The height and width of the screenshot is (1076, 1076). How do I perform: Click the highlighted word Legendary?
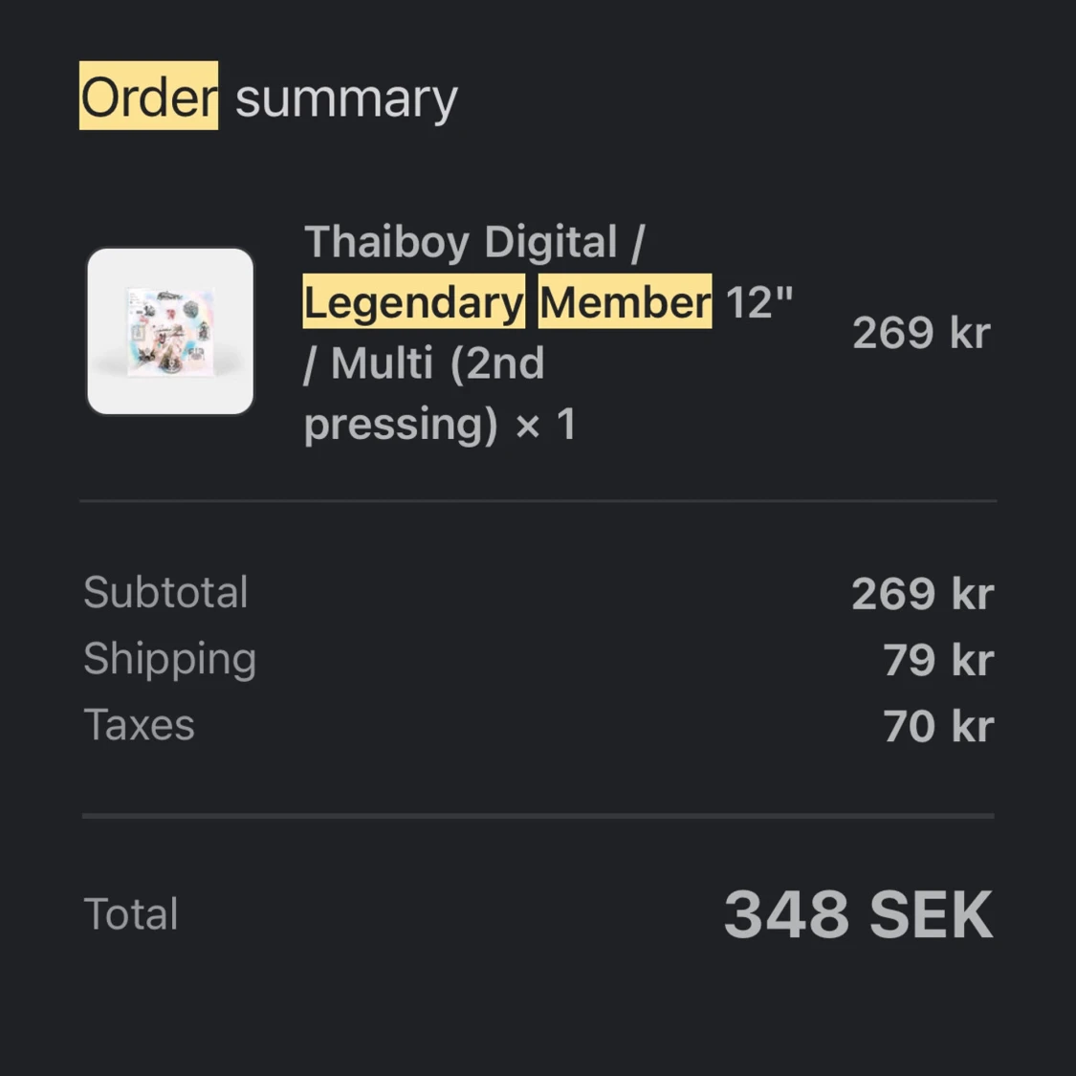click(414, 301)
